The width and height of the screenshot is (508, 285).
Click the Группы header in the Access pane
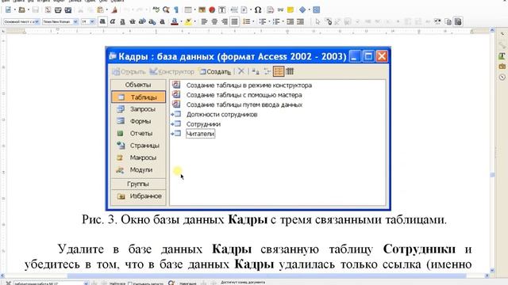138,184
